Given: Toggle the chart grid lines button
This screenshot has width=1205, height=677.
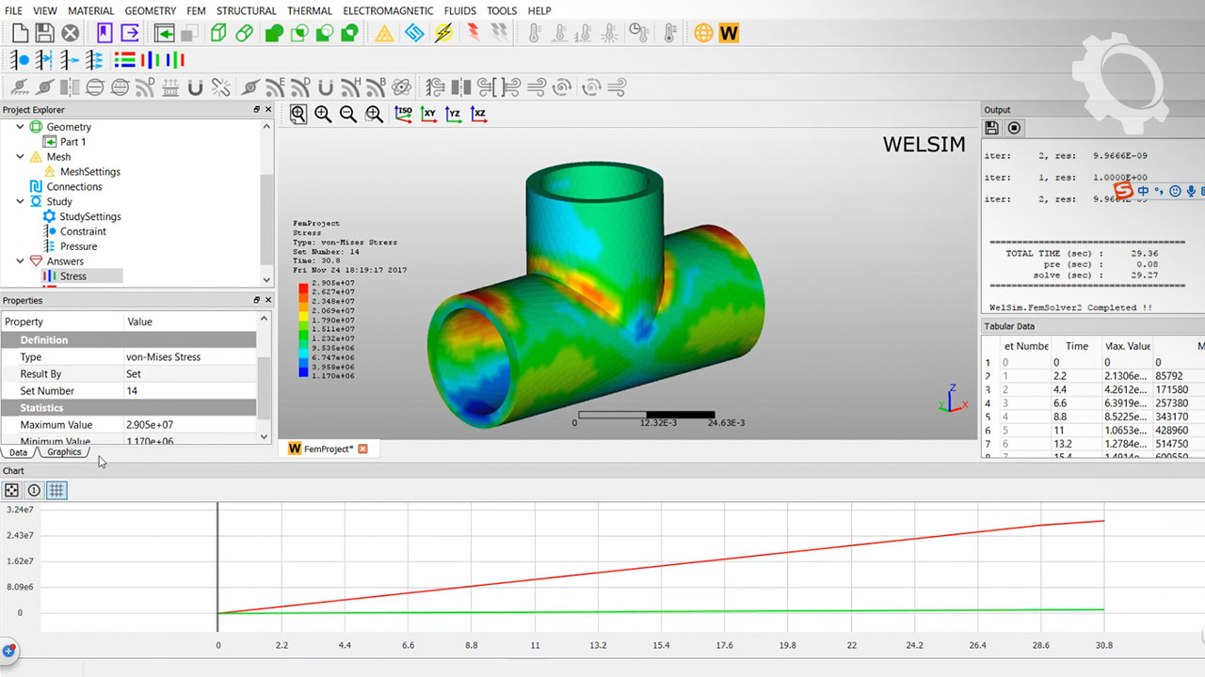Looking at the screenshot, I should (56, 490).
